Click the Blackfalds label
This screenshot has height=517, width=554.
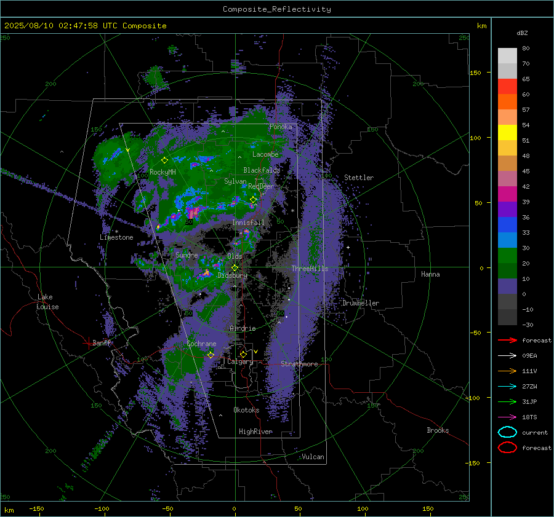(262, 170)
